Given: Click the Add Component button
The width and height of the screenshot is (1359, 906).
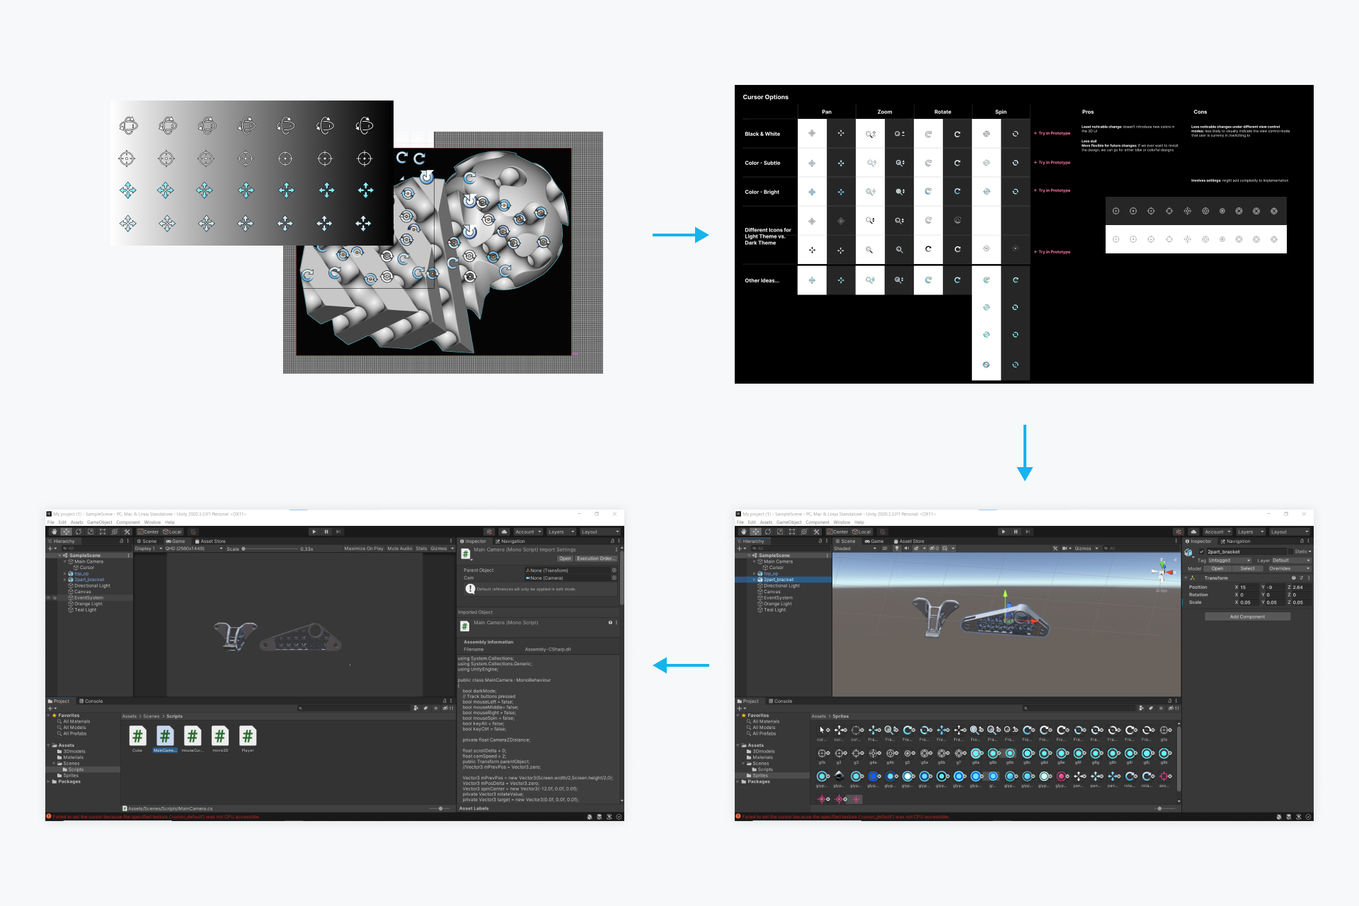Looking at the screenshot, I should 1247,617.
